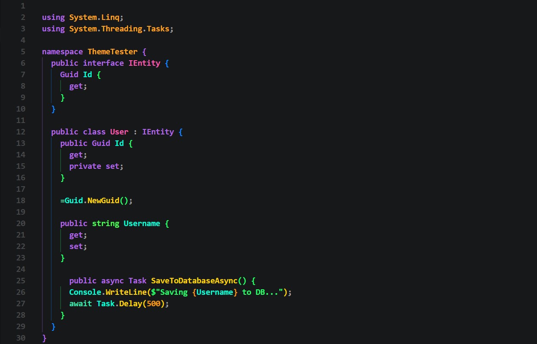Select line number 5 in the gutter

22,52
